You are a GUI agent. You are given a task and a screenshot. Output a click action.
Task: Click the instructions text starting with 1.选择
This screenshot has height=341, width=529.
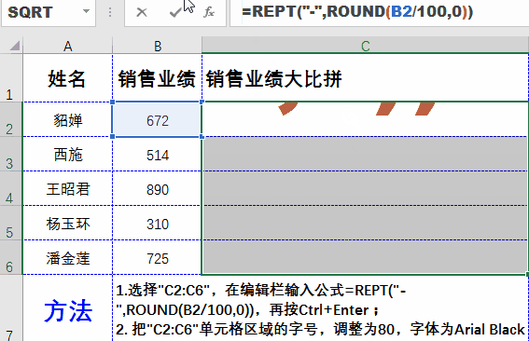pyautogui.click(x=321, y=309)
